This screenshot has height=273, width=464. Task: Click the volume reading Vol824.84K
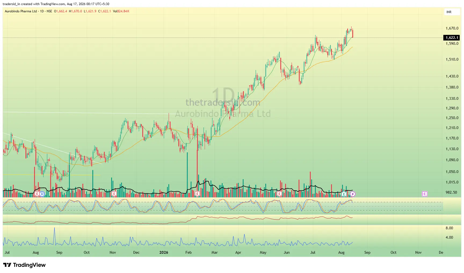coord(121,11)
